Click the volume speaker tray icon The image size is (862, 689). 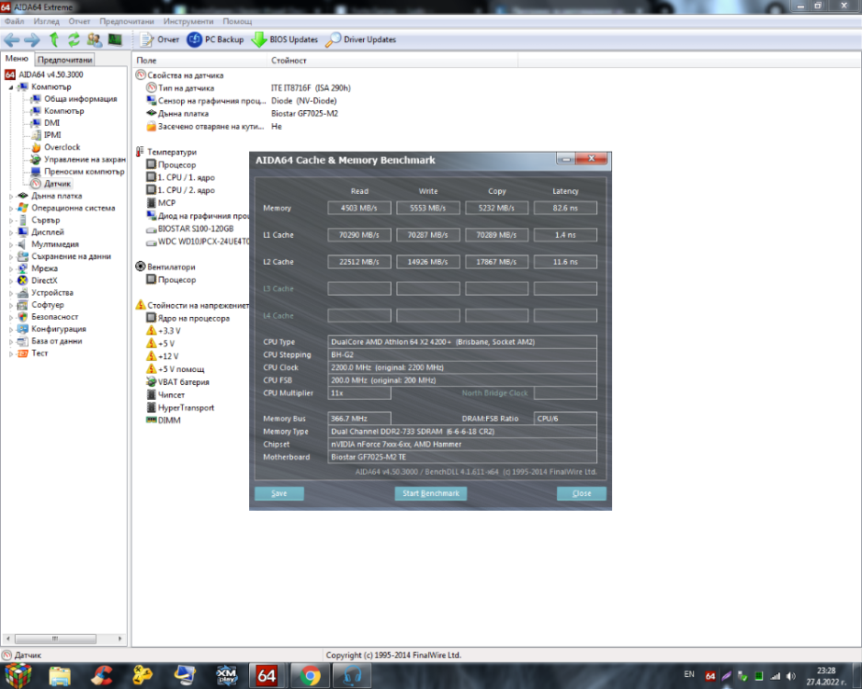[791, 676]
